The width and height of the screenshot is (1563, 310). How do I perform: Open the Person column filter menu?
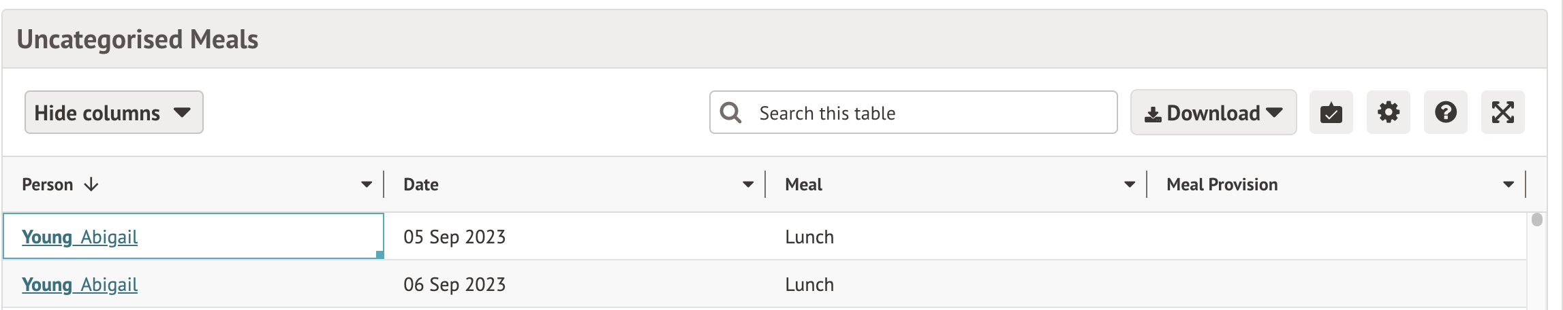[x=367, y=185]
